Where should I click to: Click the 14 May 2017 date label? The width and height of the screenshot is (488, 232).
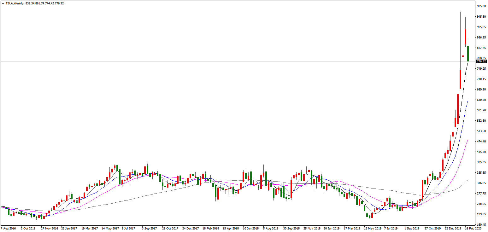point(110,228)
